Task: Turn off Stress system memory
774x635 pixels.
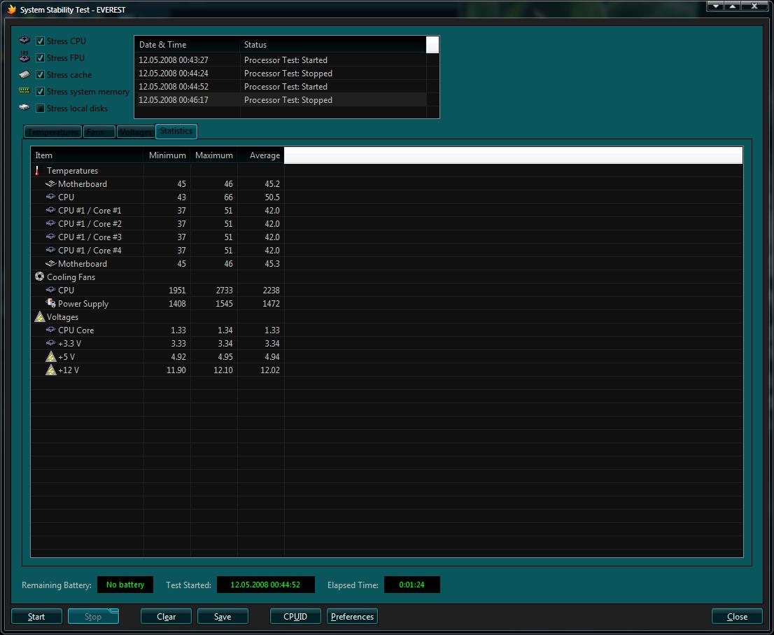Action: tap(41, 91)
